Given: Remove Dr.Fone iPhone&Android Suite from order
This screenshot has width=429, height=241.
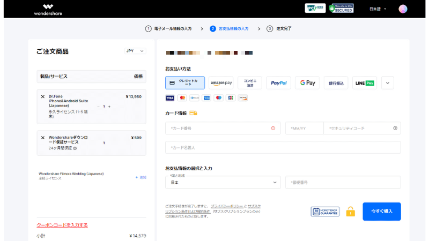Looking at the screenshot, I should (x=43, y=96).
